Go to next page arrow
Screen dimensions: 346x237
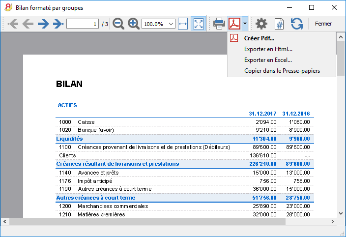43,24
